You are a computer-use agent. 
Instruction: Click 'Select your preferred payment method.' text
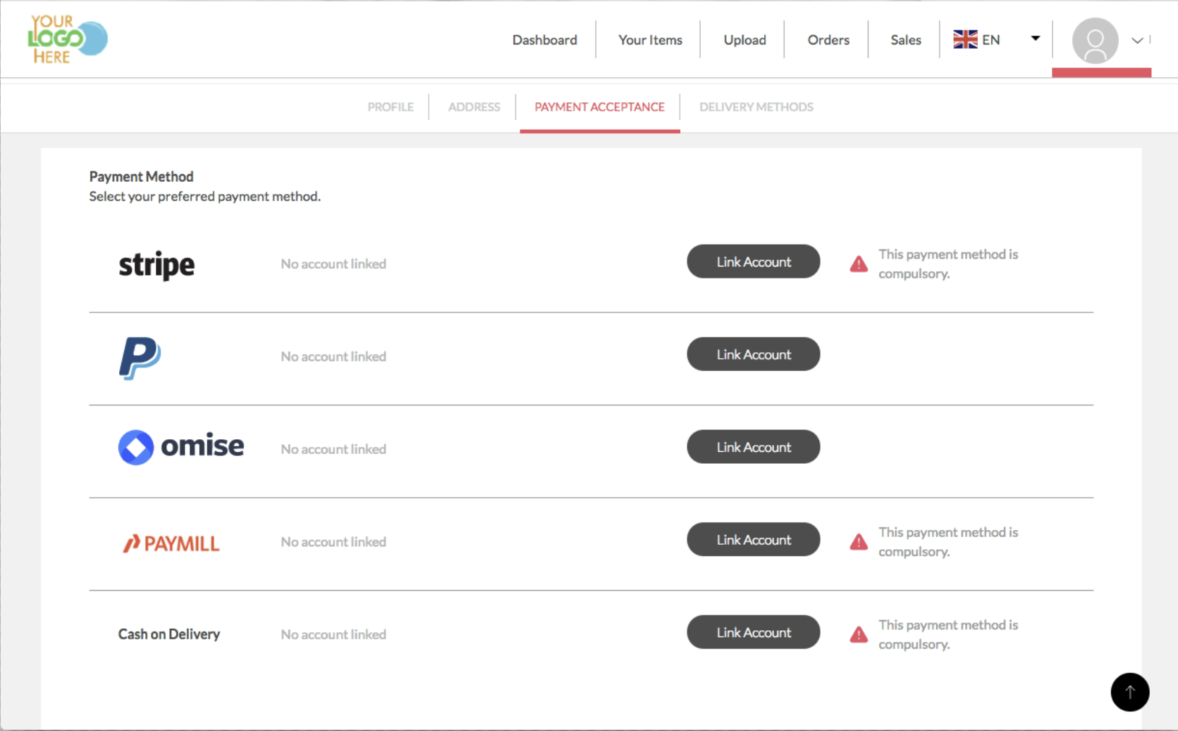(x=204, y=197)
